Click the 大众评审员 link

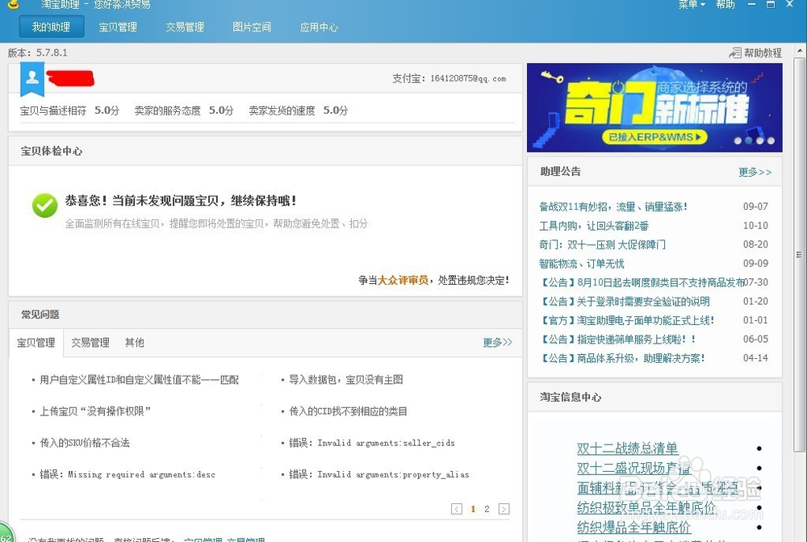(x=403, y=280)
